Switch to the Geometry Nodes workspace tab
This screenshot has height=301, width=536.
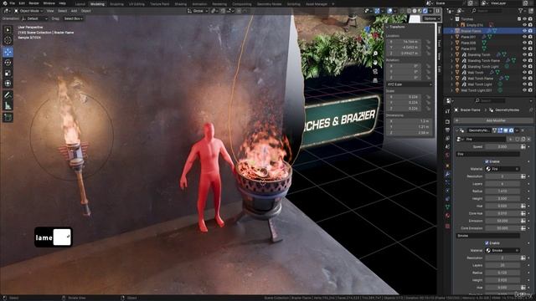click(269, 4)
